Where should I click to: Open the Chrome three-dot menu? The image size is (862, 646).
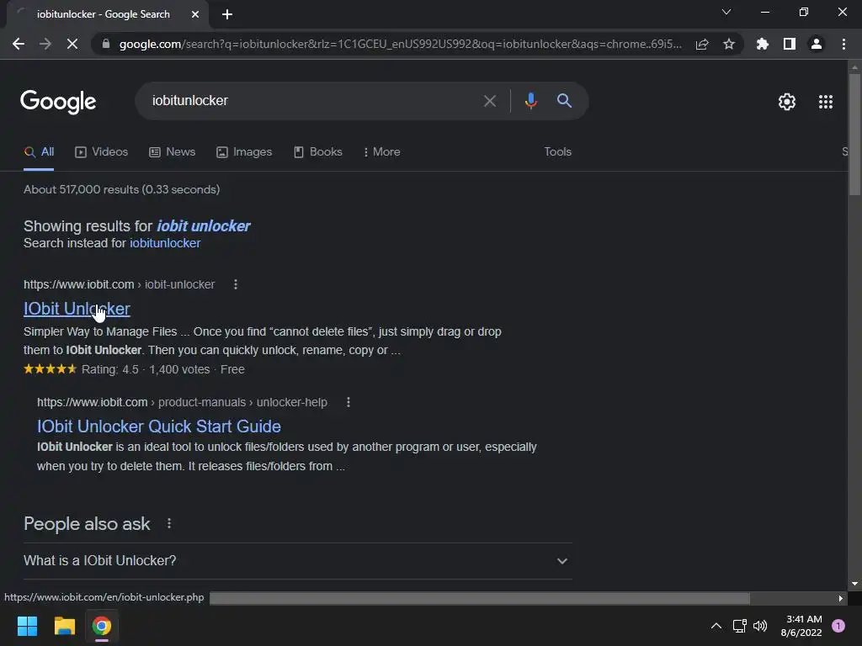843,44
